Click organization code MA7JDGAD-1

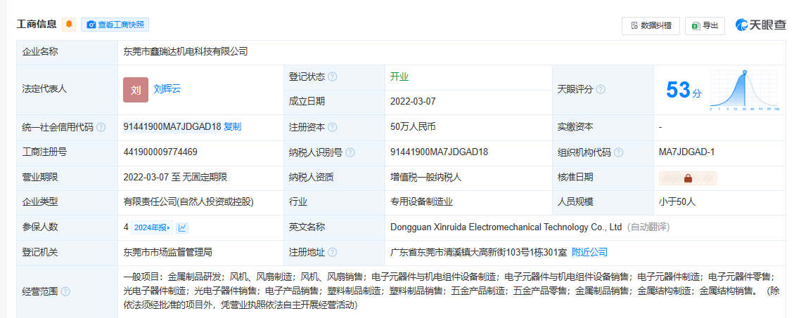point(686,152)
